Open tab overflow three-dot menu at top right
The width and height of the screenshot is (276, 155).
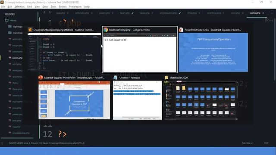[272, 12]
